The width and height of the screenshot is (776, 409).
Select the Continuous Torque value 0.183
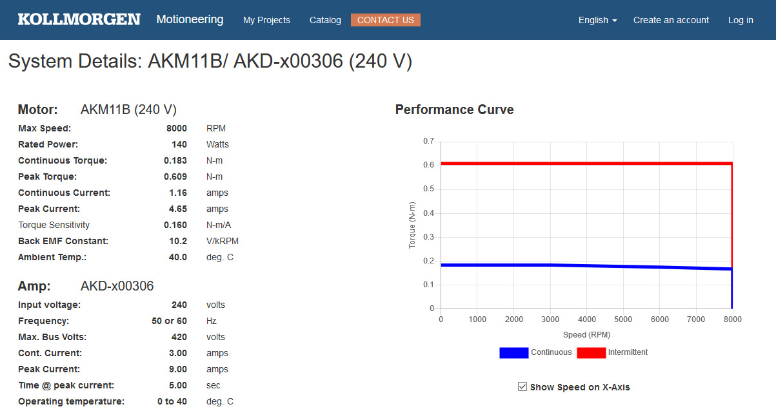coord(175,160)
